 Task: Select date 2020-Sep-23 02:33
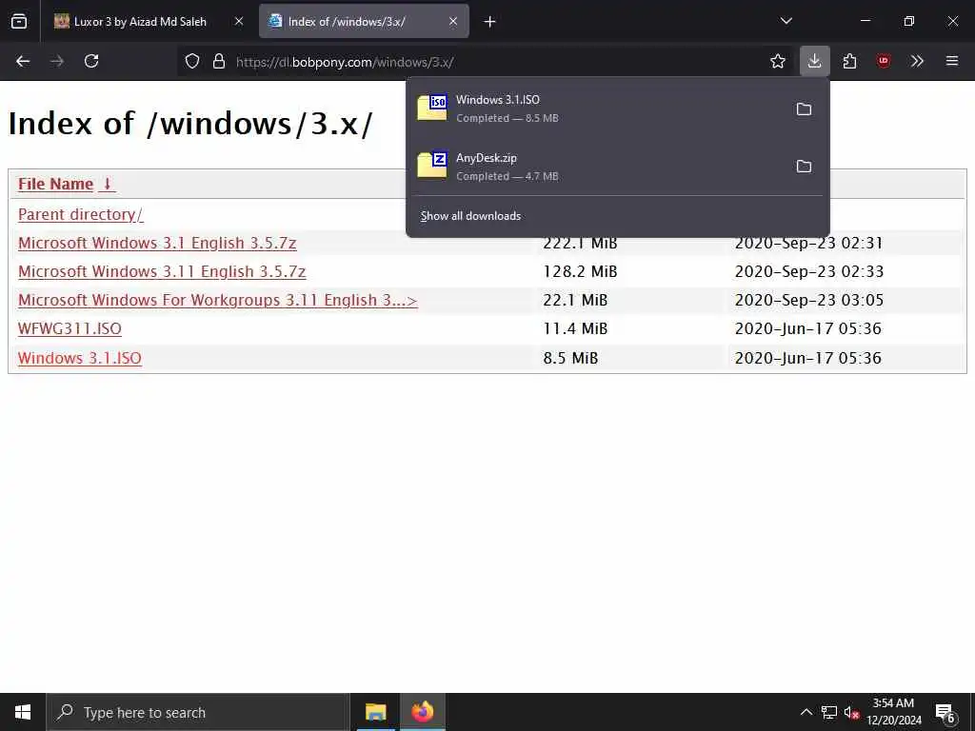[809, 271]
